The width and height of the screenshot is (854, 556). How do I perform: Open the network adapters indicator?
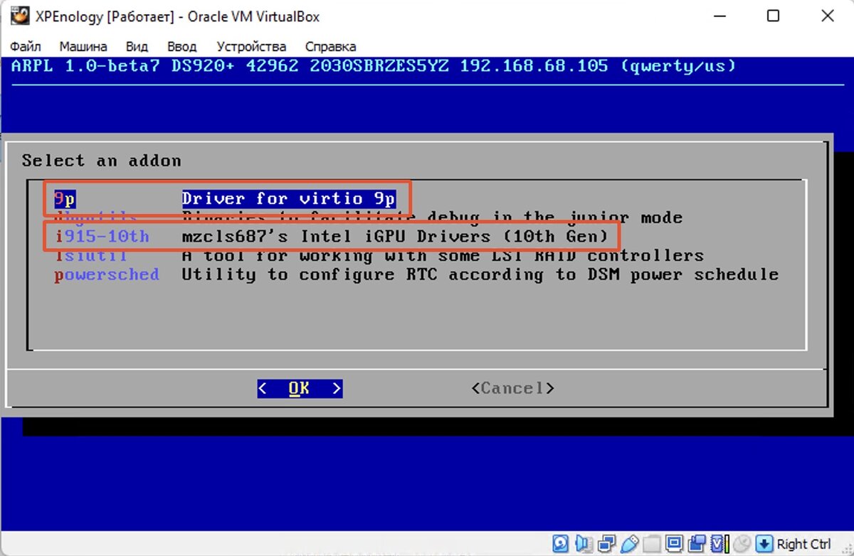(606, 544)
